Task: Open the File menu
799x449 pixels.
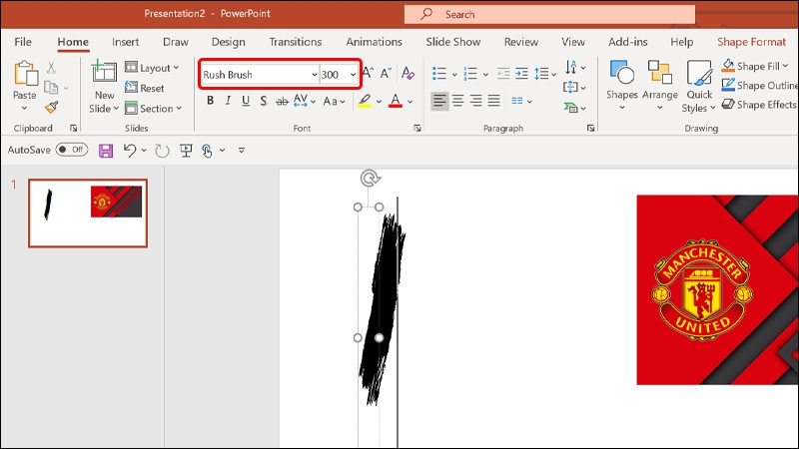Action: (23, 42)
